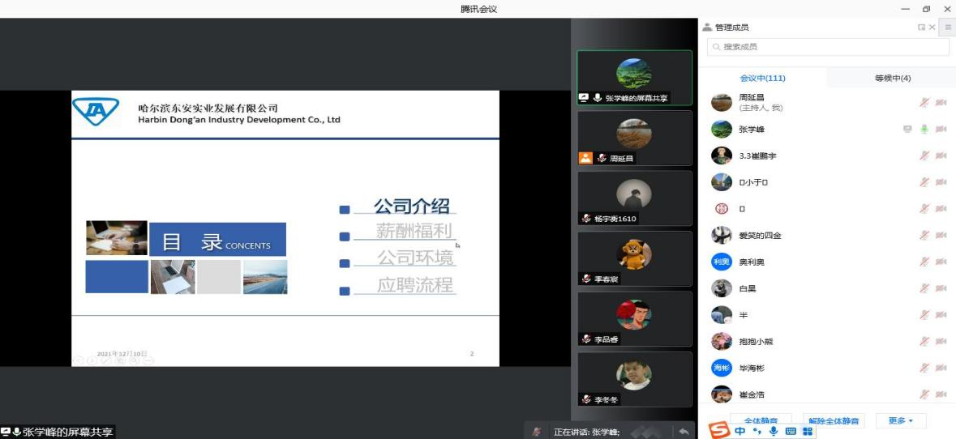
Task: Open the hamburger menu at top right
Action: [948, 28]
